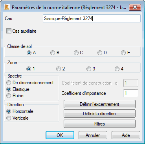The width and height of the screenshot is (145, 144).
Task: Confirm with the OK button
Action: [x=60, y=135]
